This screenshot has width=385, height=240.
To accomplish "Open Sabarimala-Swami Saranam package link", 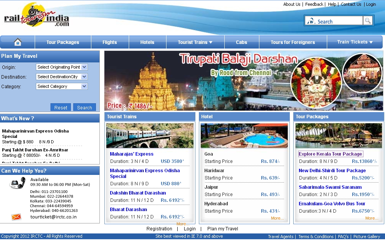I will click(x=330, y=187).
